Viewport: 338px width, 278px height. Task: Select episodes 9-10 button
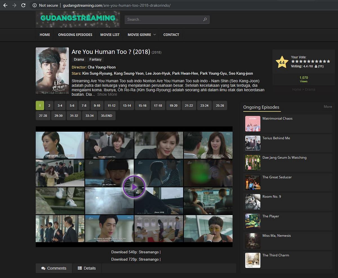[97, 106]
